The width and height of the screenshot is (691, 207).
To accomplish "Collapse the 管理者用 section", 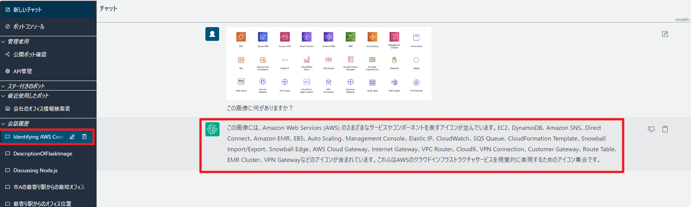I will (3, 42).
